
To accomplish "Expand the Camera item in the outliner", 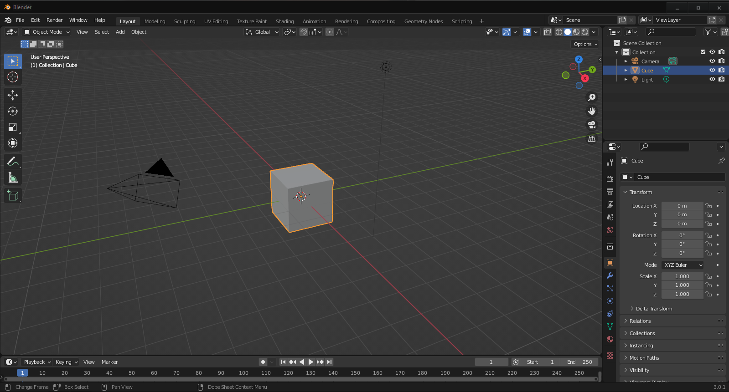I will click(626, 61).
